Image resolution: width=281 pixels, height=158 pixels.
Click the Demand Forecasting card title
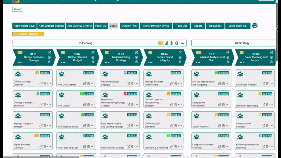(247, 106)
